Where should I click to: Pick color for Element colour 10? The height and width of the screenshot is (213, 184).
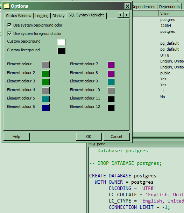point(111,90)
